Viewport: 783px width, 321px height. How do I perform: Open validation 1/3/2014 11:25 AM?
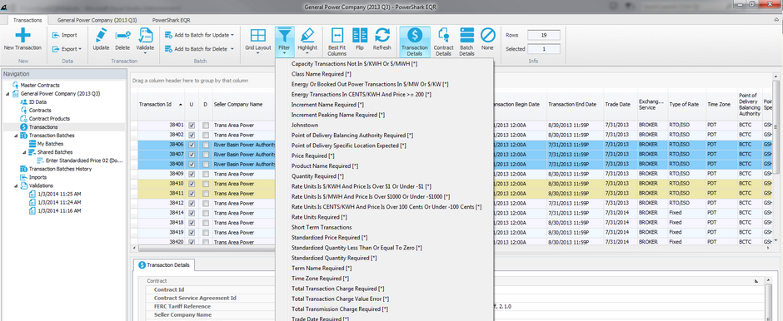pyautogui.click(x=59, y=194)
